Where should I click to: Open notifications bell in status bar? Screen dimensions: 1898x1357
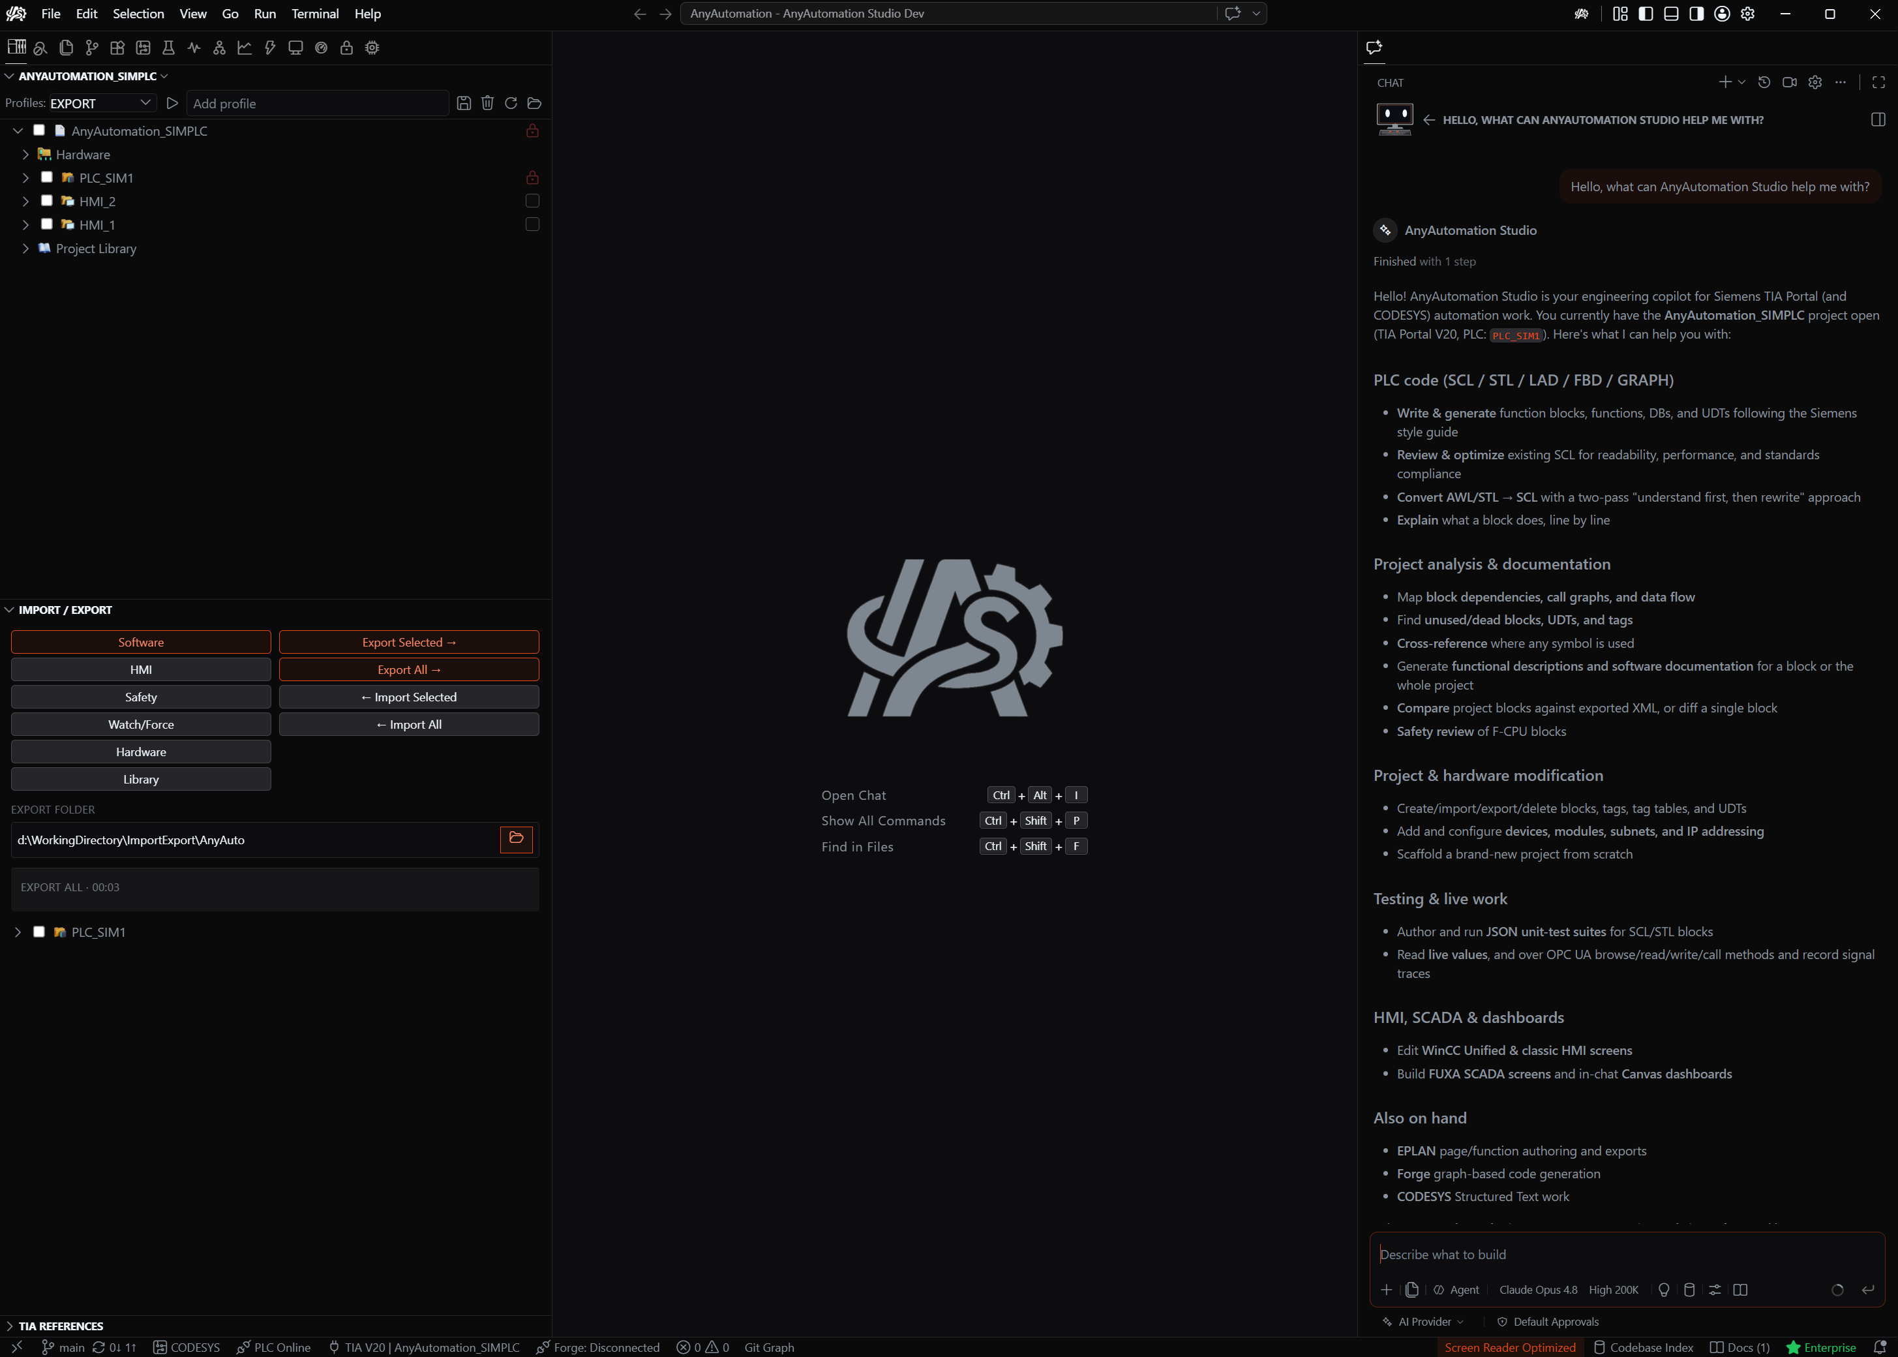pyautogui.click(x=1880, y=1347)
